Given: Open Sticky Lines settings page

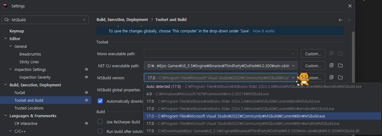Looking at the screenshot, I should click(x=29, y=62).
